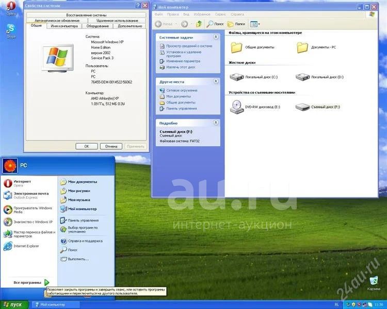387x309 pixels.
Task: Open the Opera desktop shortcut
Action: (11, 9)
